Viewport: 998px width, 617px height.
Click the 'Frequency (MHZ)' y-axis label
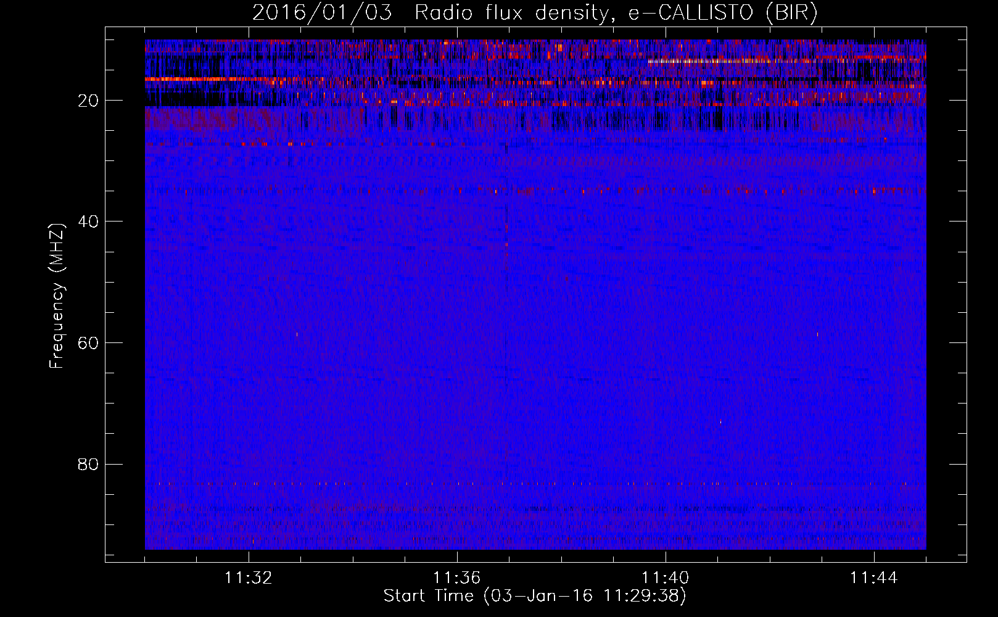pyautogui.click(x=56, y=296)
